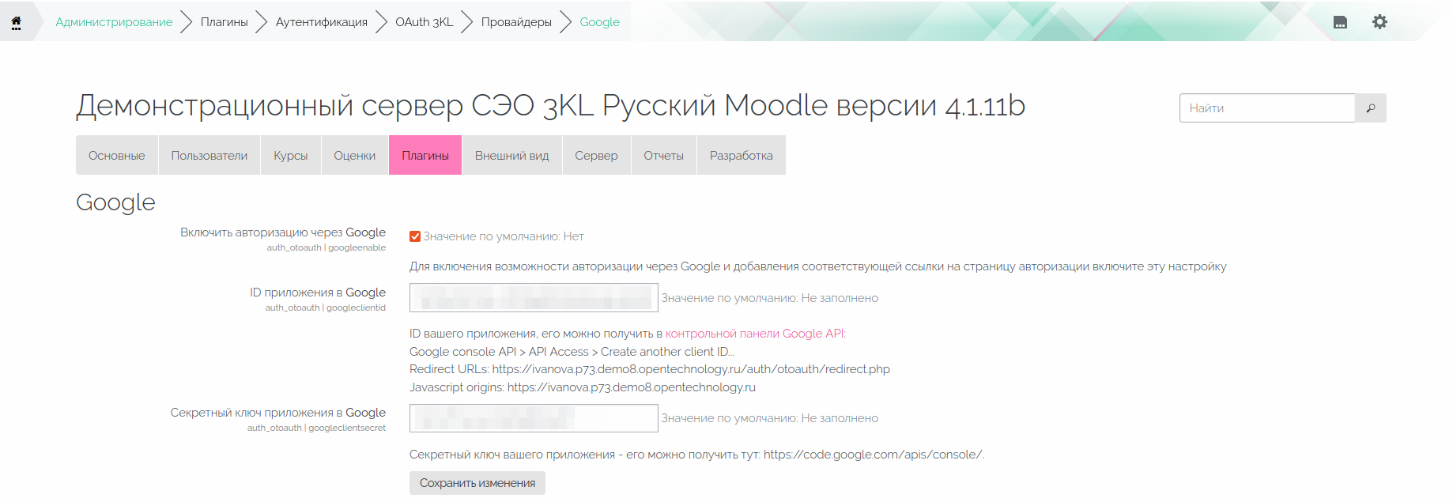The width and height of the screenshot is (1453, 502).
Task: Click the site title Демонстрационный сервер heading
Action: point(550,106)
